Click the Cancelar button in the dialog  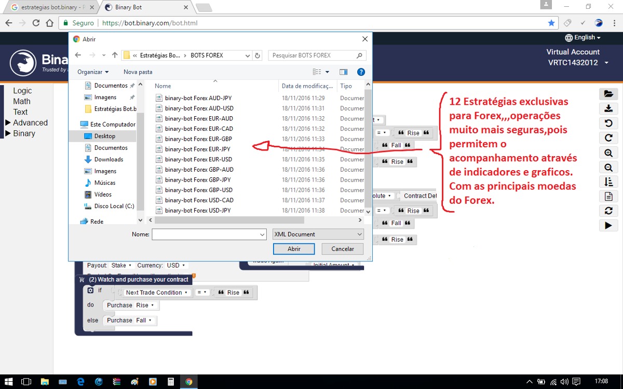(343, 249)
